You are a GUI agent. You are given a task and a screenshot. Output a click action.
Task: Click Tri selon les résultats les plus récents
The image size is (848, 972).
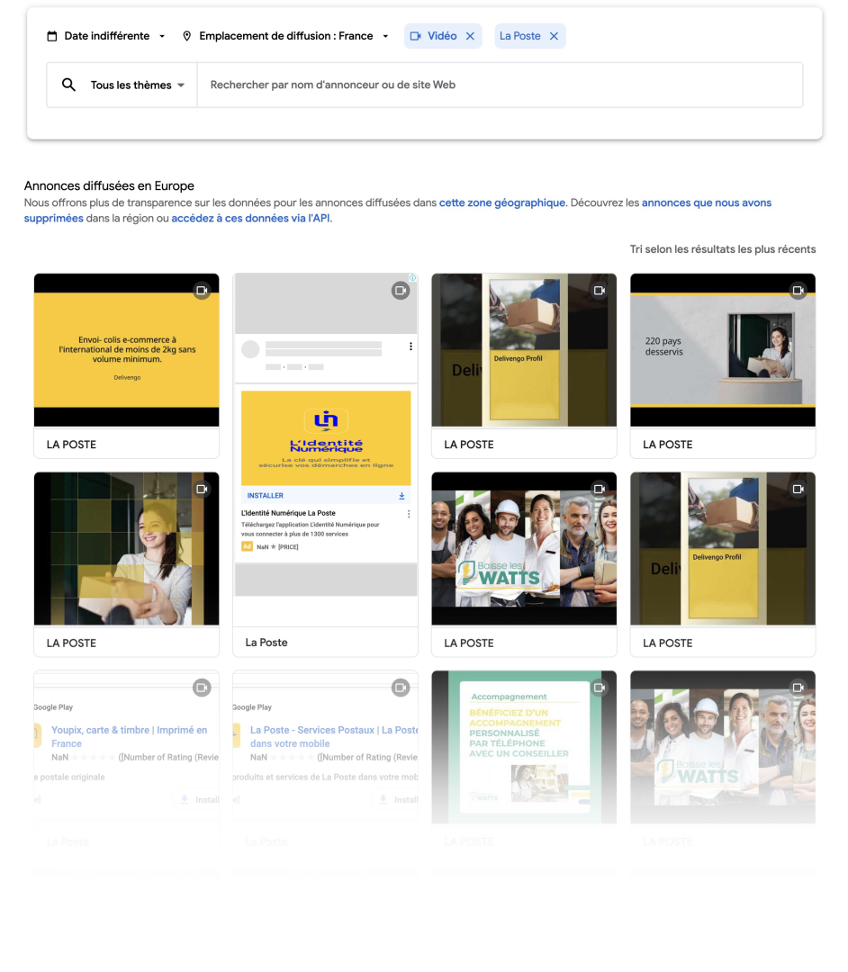(x=723, y=249)
